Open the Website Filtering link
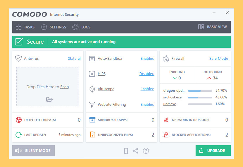The width and height of the screenshot is (243, 167). coord(112,104)
